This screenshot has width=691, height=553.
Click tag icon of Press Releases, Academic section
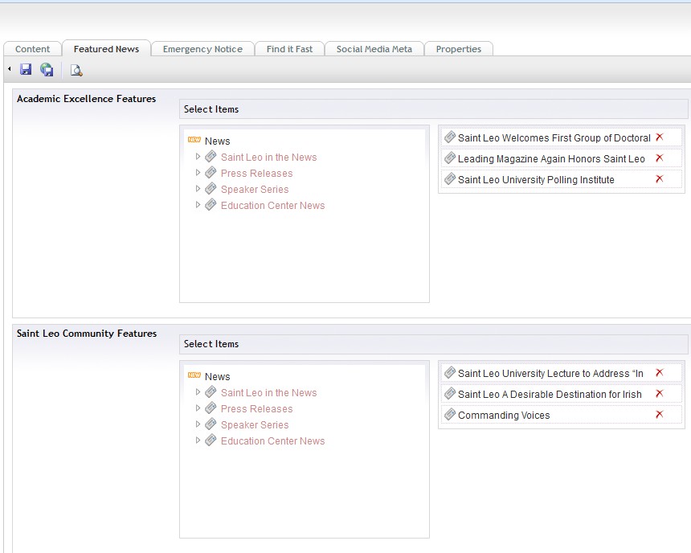tap(211, 173)
